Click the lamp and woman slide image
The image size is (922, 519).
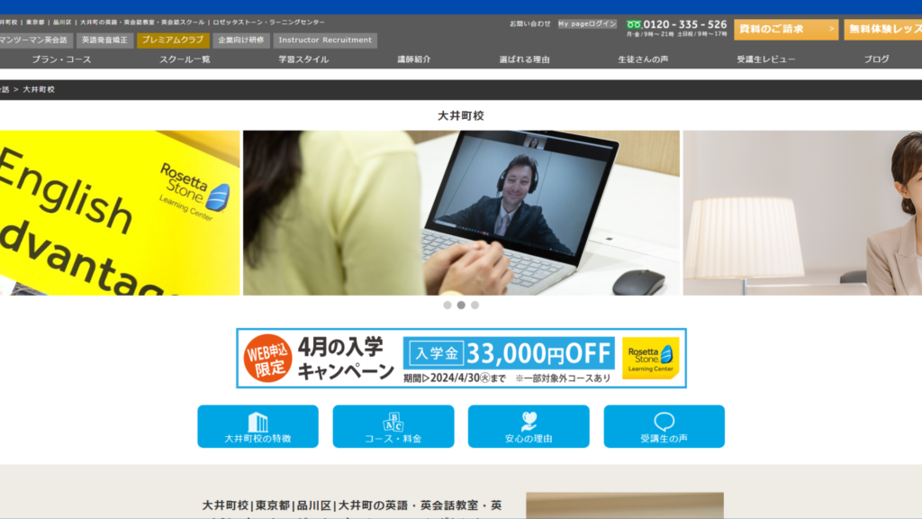pyautogui.click(x=802, y=213)
